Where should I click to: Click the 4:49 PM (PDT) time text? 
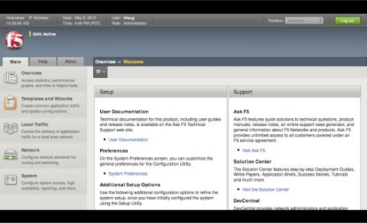pyautogui.click(x=87, y=23)
